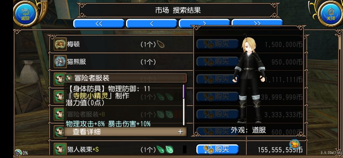Select the 猫熊服 armor icon
The height and width of the screenshot is (158, 343).
[60, 62]
